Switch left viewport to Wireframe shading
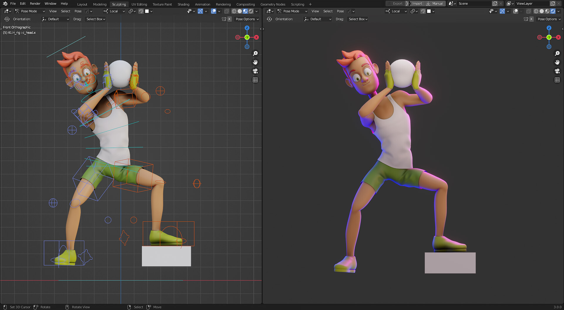Screen dimensions: 564x310 (x=234, y=11)
